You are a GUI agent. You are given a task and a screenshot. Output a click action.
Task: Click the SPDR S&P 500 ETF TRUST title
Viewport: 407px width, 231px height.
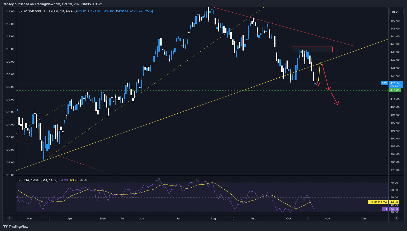pos(38,11)
